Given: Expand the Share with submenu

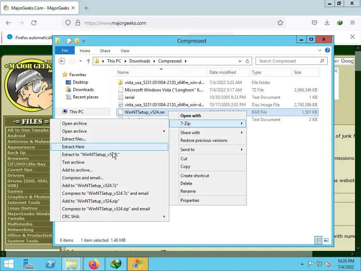Looking at the screenshot, I should pos(207,133).
